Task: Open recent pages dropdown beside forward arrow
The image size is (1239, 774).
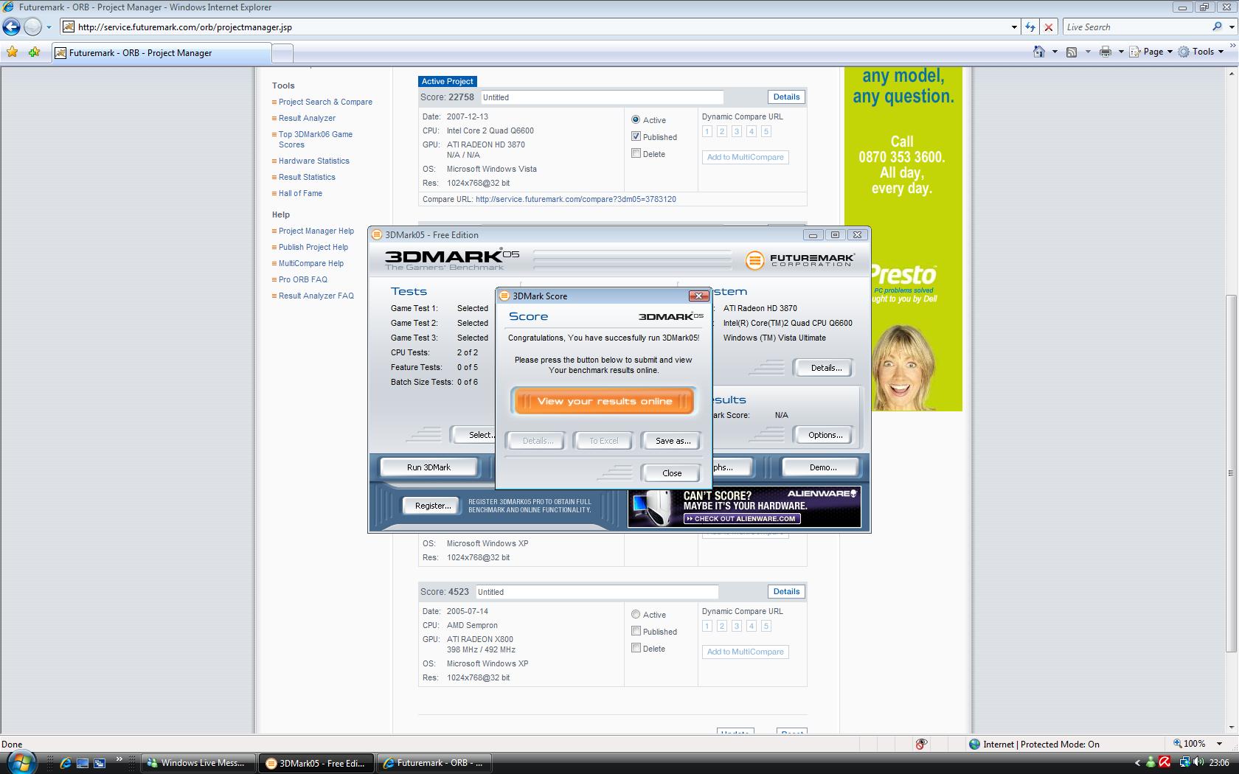Action: 49,27
